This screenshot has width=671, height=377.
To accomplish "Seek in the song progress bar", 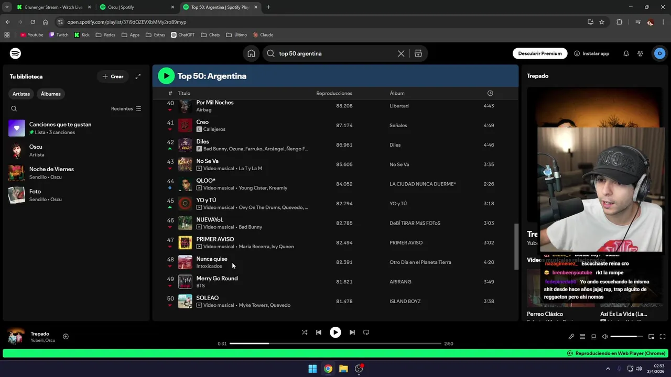I will point(335,343).
